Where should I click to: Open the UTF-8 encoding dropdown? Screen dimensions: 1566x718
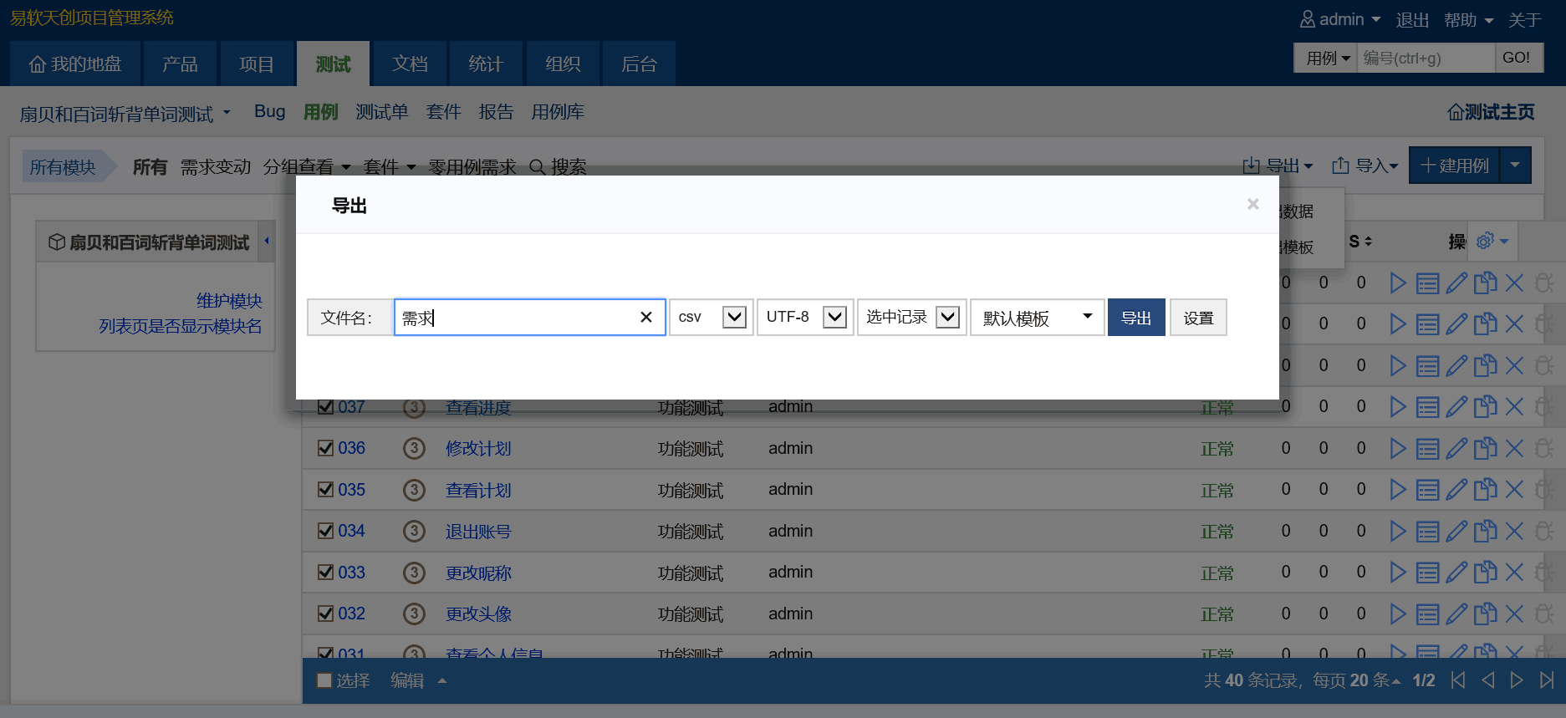coord(804,318)
